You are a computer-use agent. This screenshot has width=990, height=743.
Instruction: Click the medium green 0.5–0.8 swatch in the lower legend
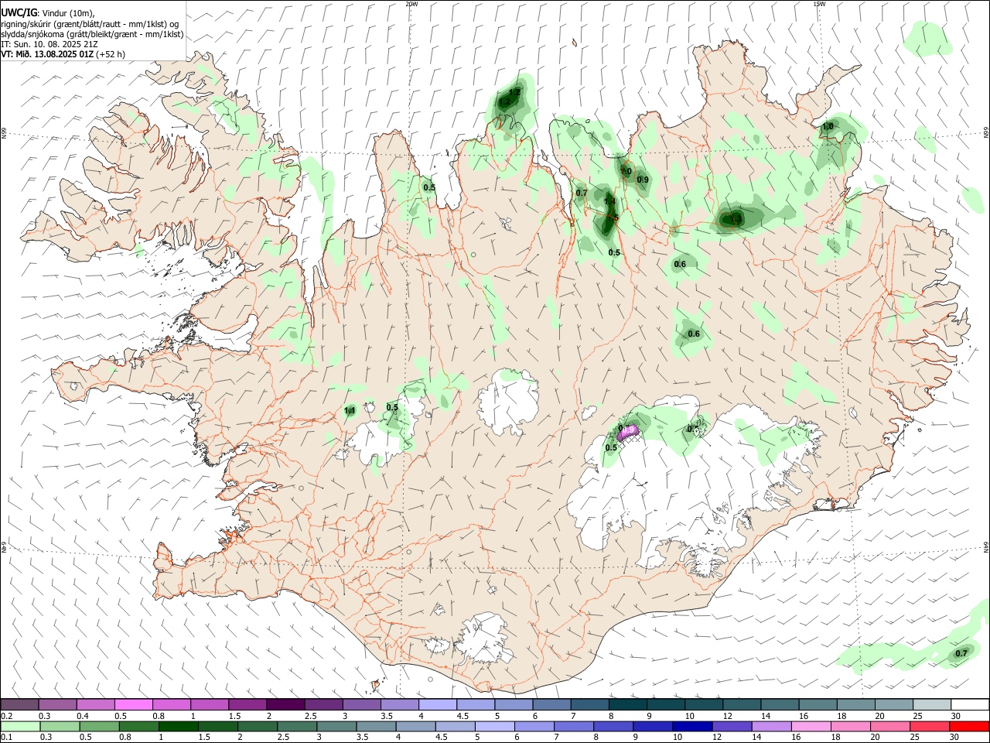point(100,727)
